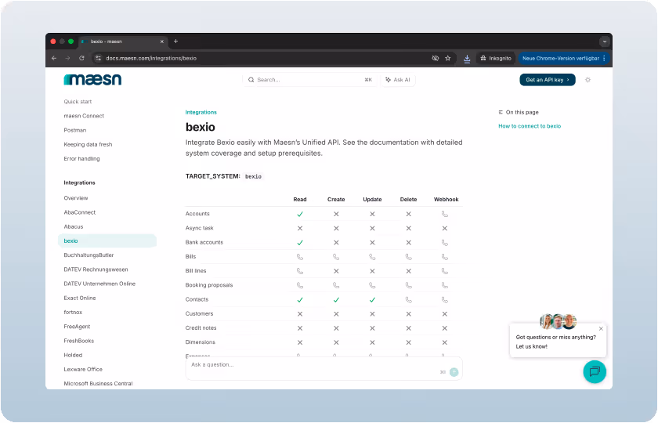Open the Integrations breadcrumb link
658x423 pixels.
coord(201,113)
